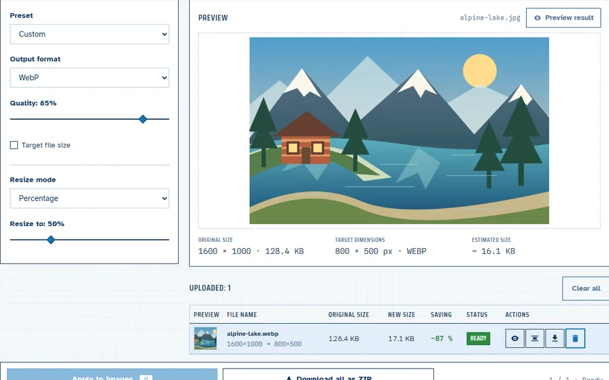
Task: Click the alpine-lake.webp file name
Action: 253,334
